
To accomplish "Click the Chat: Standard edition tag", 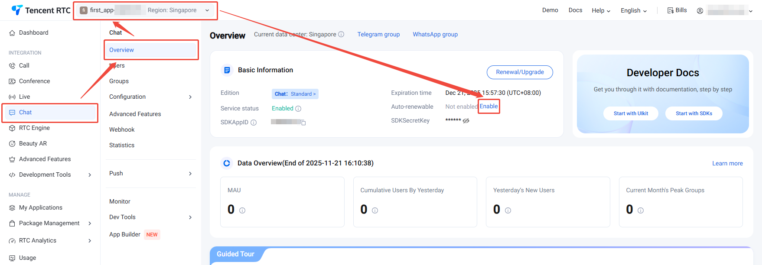I will (295, 94).
